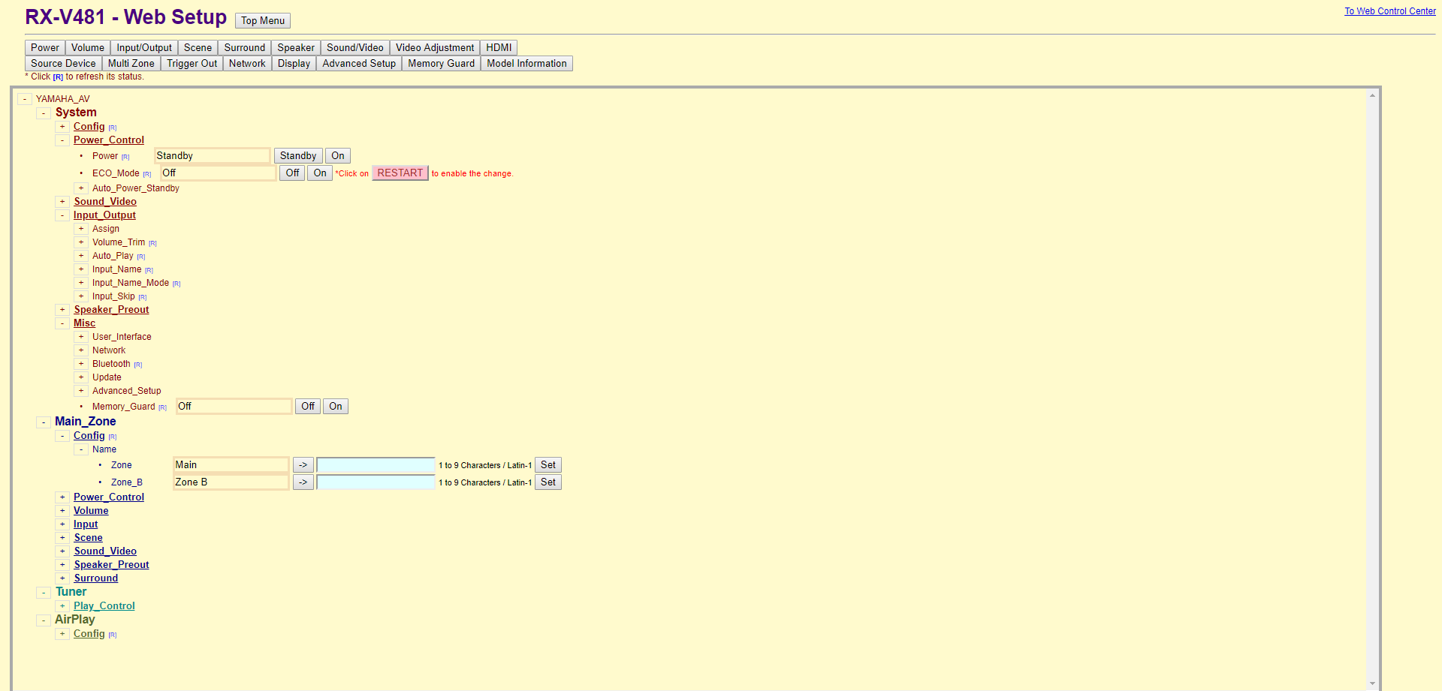Collapse the AirPlay section
Screen dimensions: 1442x691
[x=44, y=620]
